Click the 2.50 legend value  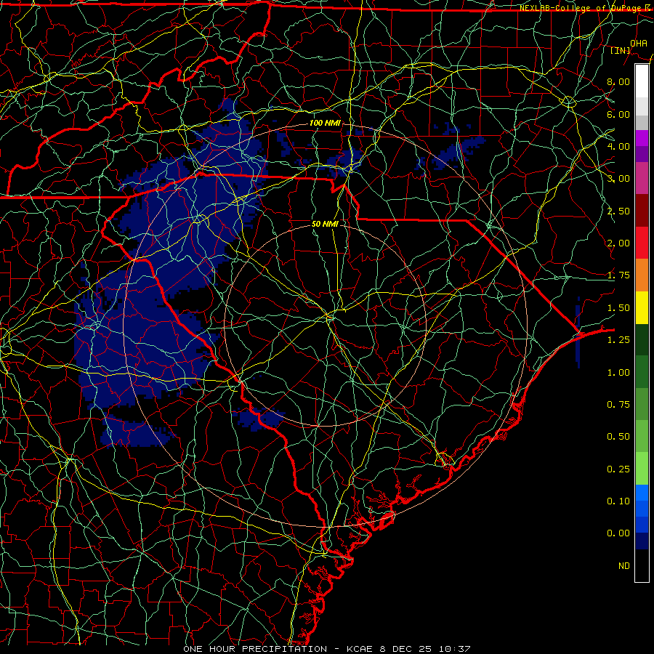618,211
